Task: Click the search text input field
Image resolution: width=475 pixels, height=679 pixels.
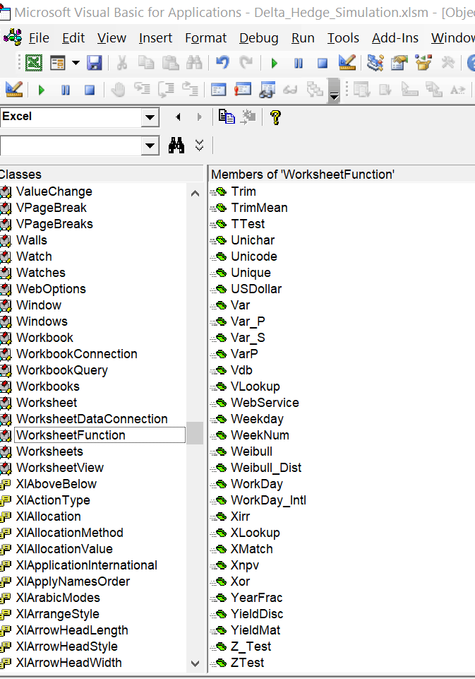Action: coord(71,146)
